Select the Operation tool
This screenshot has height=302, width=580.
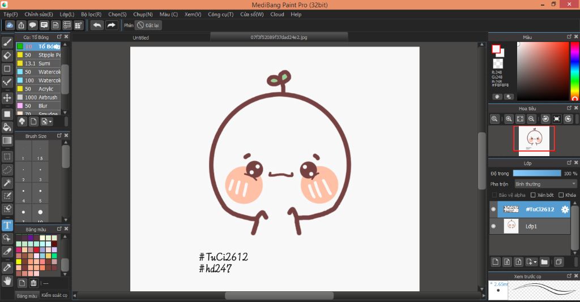click(7, 238)
